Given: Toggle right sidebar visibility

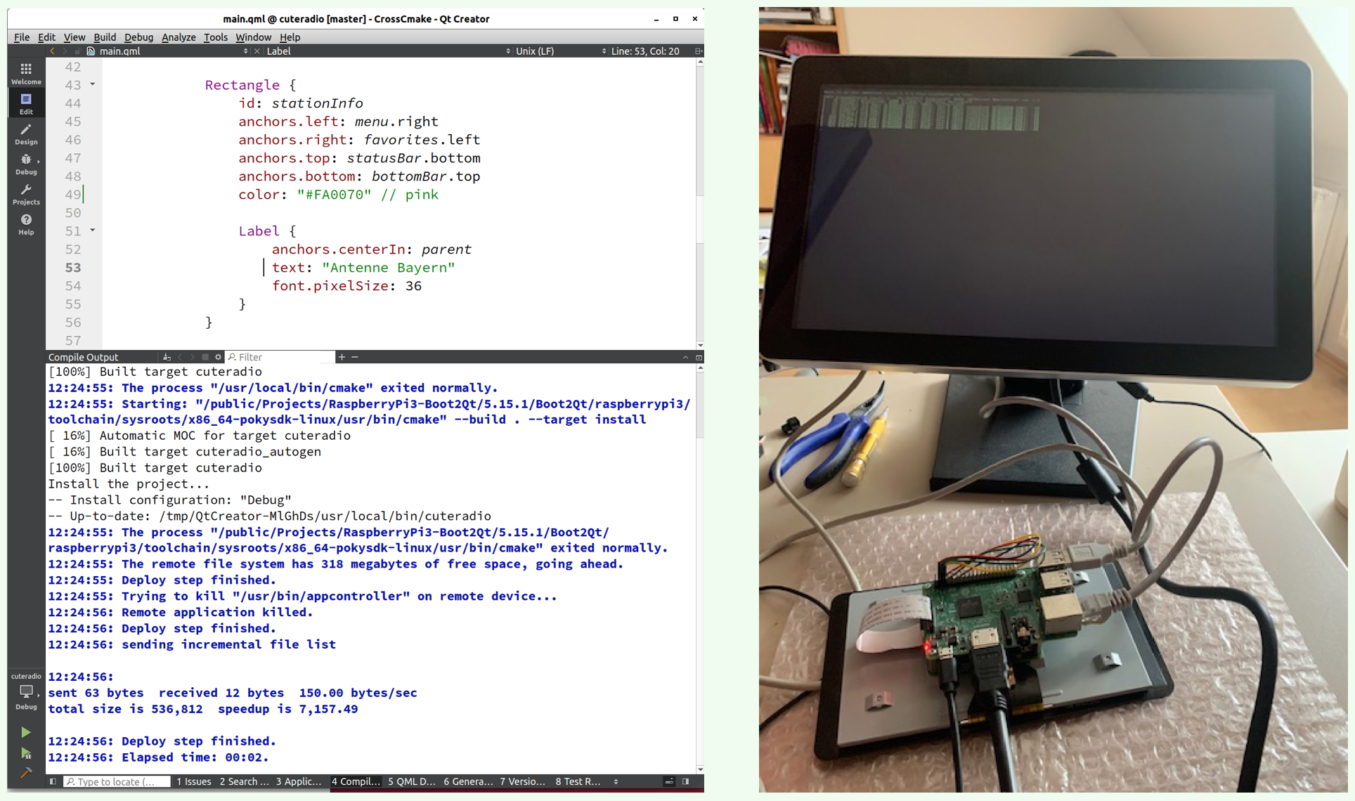Looking at the screenshot, I should [686, 781].
